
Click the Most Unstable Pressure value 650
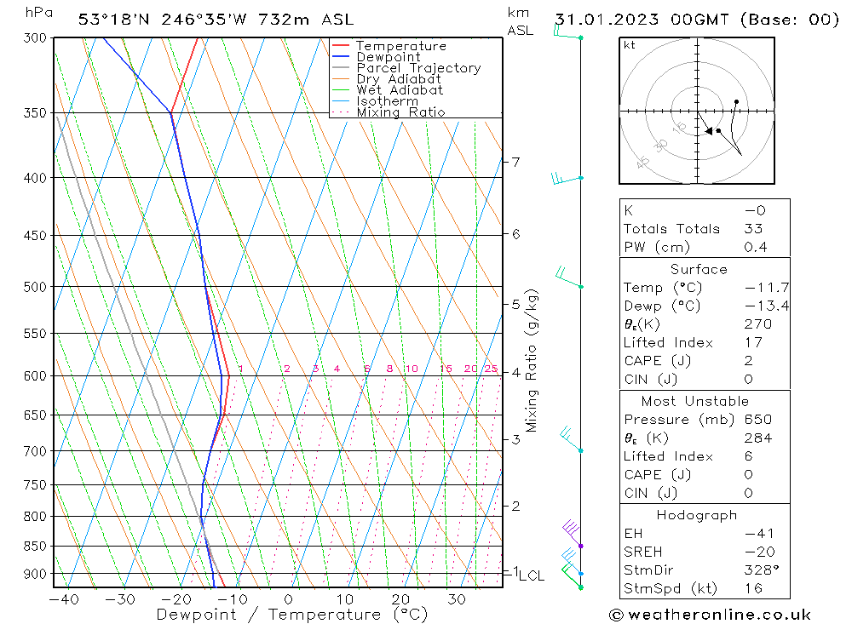[x=757, y=420]
